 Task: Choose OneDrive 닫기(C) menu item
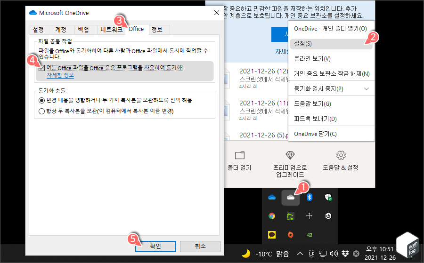coord(331,134)
